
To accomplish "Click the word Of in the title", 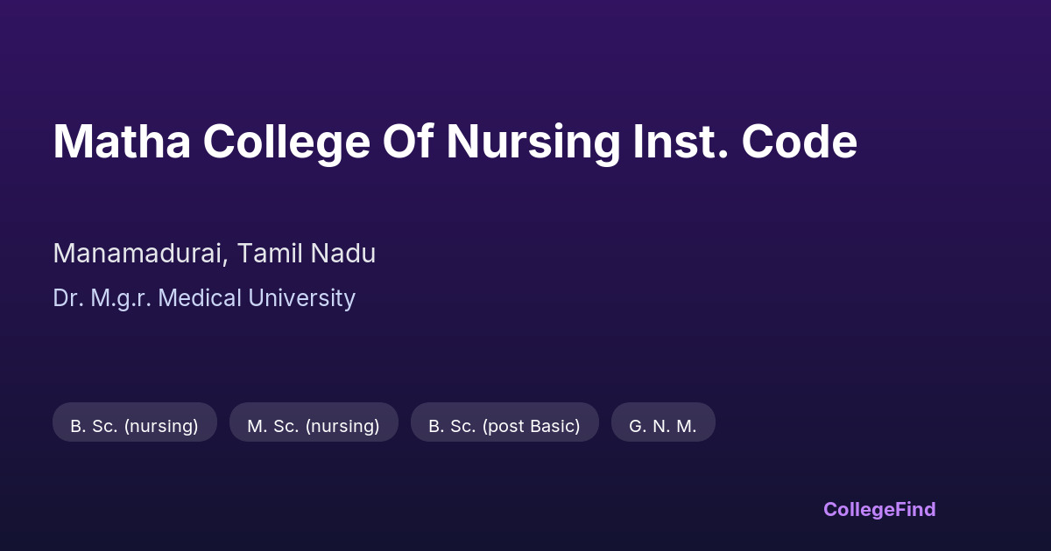I will click(408, 142).
